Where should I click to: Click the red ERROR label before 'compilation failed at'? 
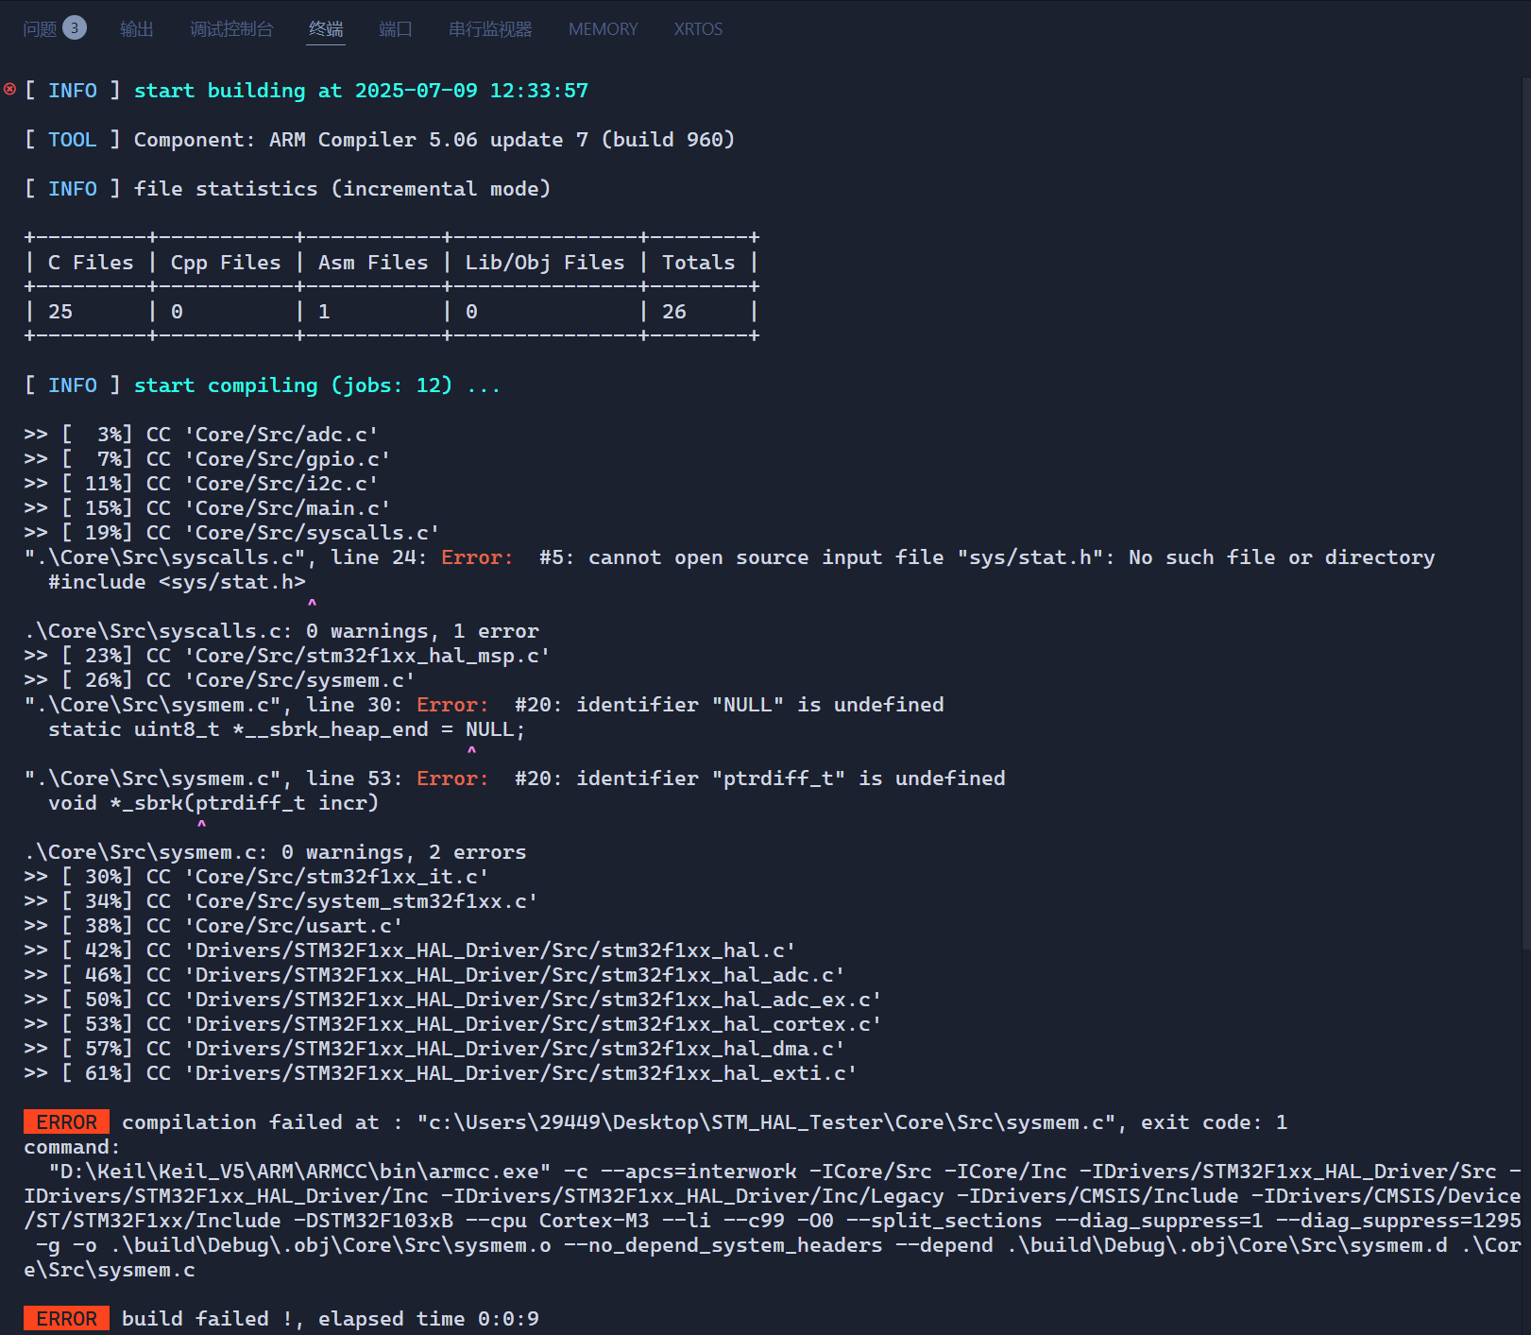pyautogui.click(x=66, y=1122)
